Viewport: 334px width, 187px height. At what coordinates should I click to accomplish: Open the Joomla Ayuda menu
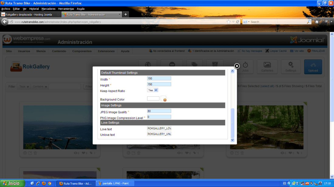click(x=125, y=51)
